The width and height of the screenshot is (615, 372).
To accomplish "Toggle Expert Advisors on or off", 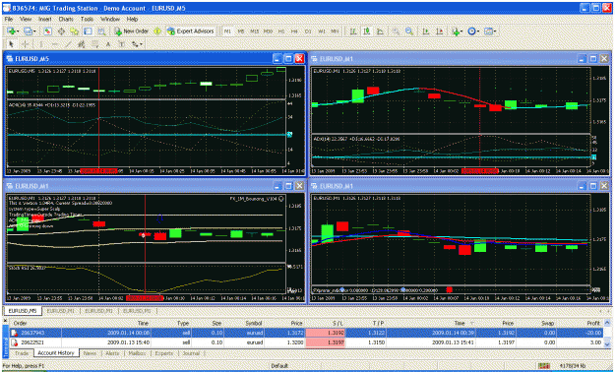I will pos(190,31).
